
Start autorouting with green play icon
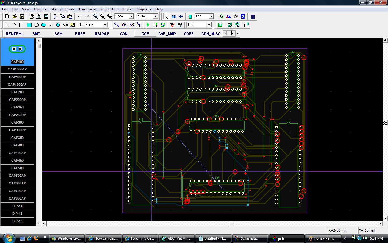point(148,25)
